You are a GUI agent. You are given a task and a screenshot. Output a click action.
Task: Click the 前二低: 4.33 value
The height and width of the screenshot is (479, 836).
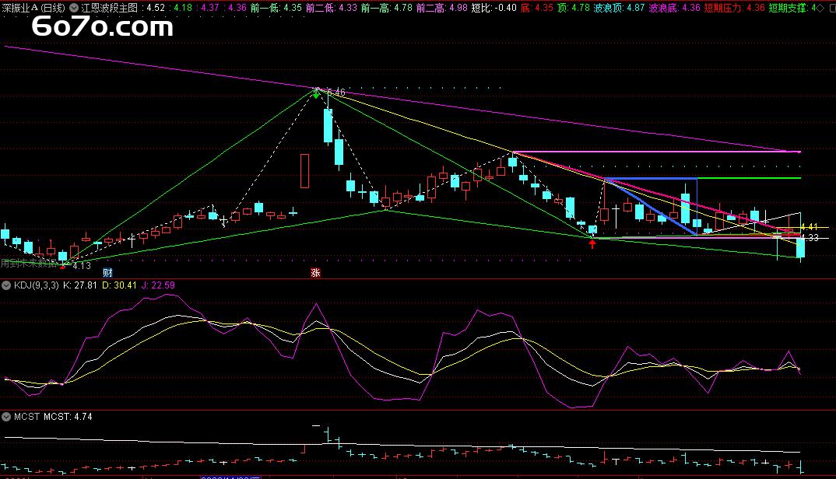(x=331, y=8)
